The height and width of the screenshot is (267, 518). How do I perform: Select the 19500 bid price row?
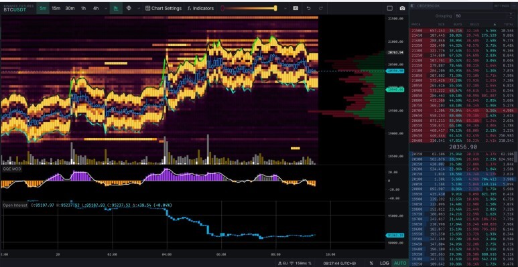(463, 240)
